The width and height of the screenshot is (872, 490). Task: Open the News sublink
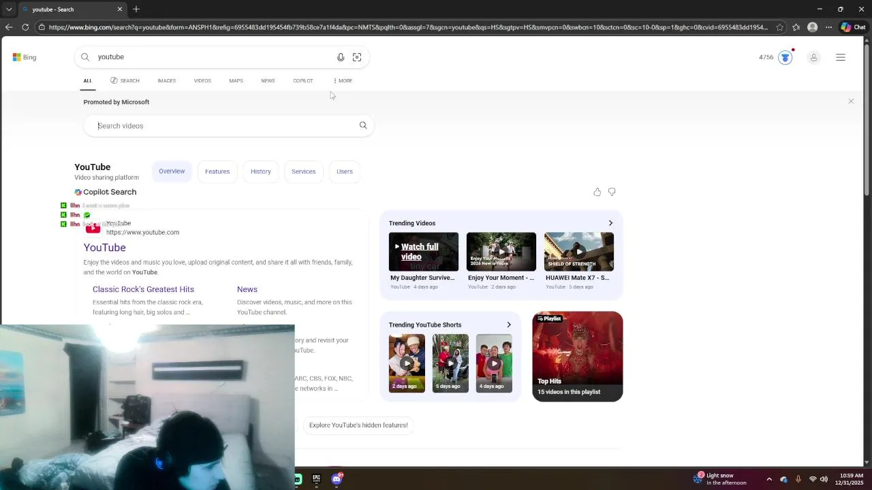click(247, 289)
